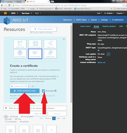Open the Tutorial link
Image resolution: width=127 pixels, height=133 pixels.
(x=94, y=20)
